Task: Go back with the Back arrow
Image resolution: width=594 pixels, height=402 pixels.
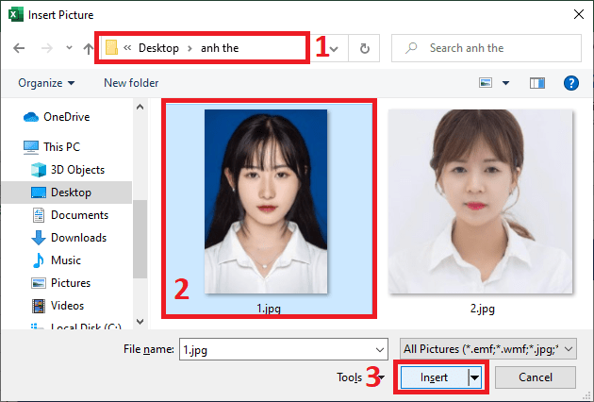Action: coord(19,48)
